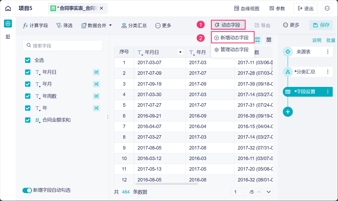Click the shuffle icon beside 年周数
This screenshot has height=201, width=338.
click(x=96, y=96)
